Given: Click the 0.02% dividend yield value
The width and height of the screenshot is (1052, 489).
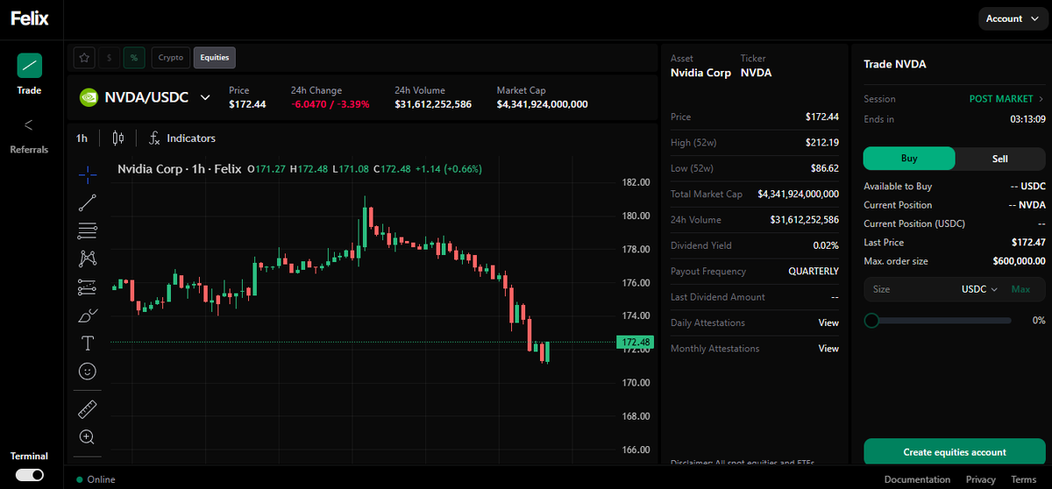Looking at the screenshot, I should click(826, 245).
